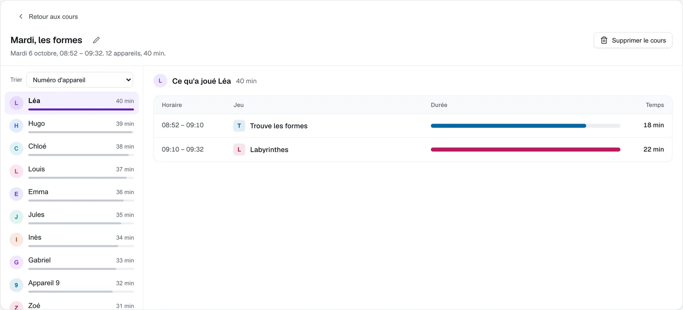Click the Jeu column header

pyautogui.click(x=239, y=105)
